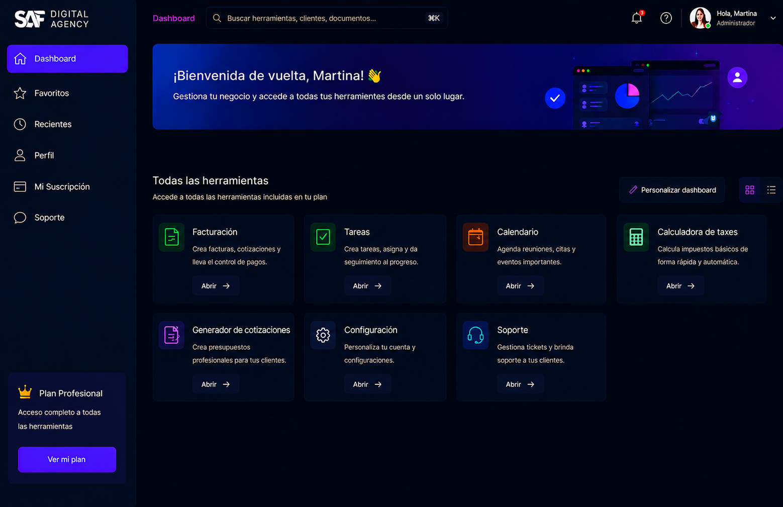The image size is (783, 507).
Task: Click the Recientes clock icon
Action: point(20,124)
